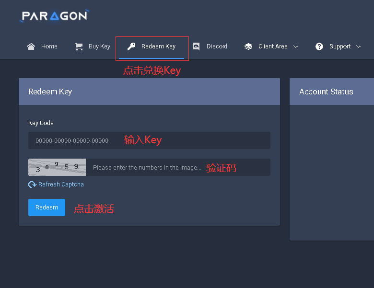Click the Home house icon
Screen dimensions: 374x288
click(x=31, y=46)
